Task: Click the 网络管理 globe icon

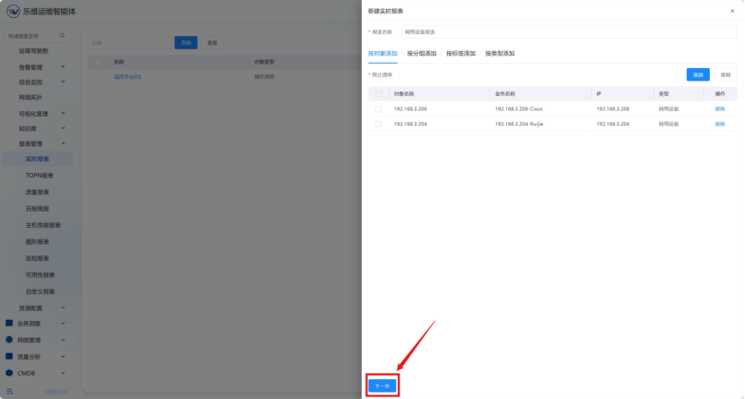Action: pyautogui.click(x=9, y=340)
